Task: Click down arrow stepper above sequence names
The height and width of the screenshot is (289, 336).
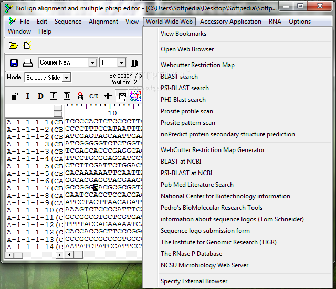Action: pos(58,114)
